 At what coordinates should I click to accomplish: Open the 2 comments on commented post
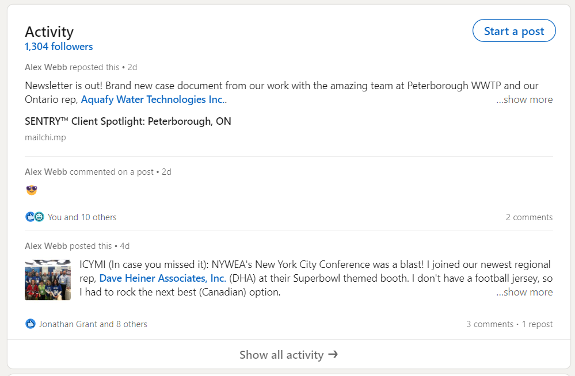(x=529, y=217)
